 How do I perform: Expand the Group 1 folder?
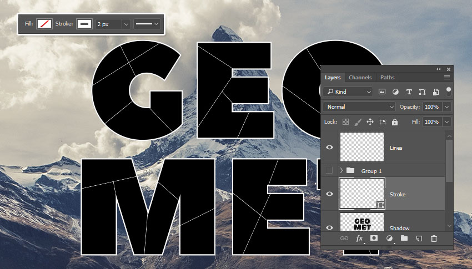point(341,170)
